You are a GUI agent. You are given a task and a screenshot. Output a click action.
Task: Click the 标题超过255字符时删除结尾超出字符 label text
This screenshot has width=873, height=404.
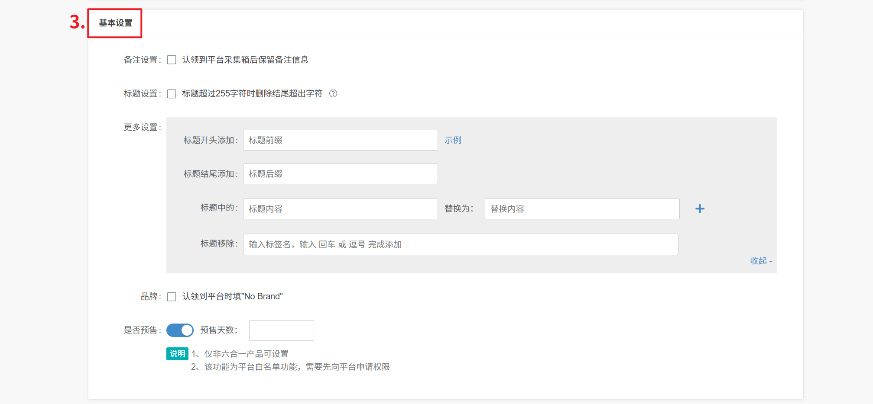pyautogui.click(x=252, y=93)
